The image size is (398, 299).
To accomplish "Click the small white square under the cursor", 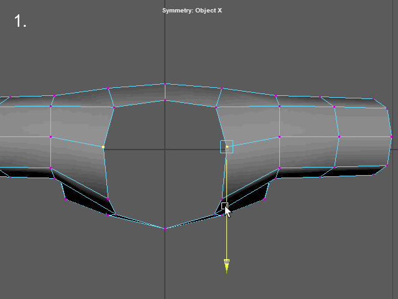I will 224,206.
